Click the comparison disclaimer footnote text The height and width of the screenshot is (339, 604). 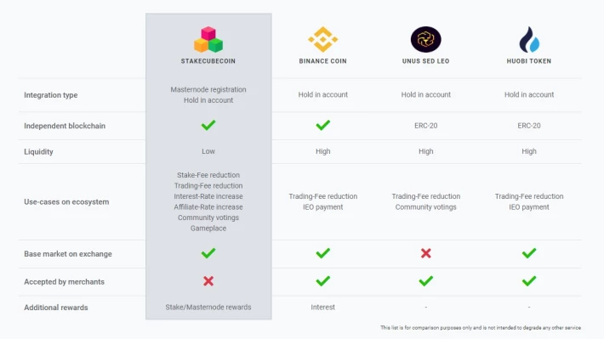pos(481,328)
